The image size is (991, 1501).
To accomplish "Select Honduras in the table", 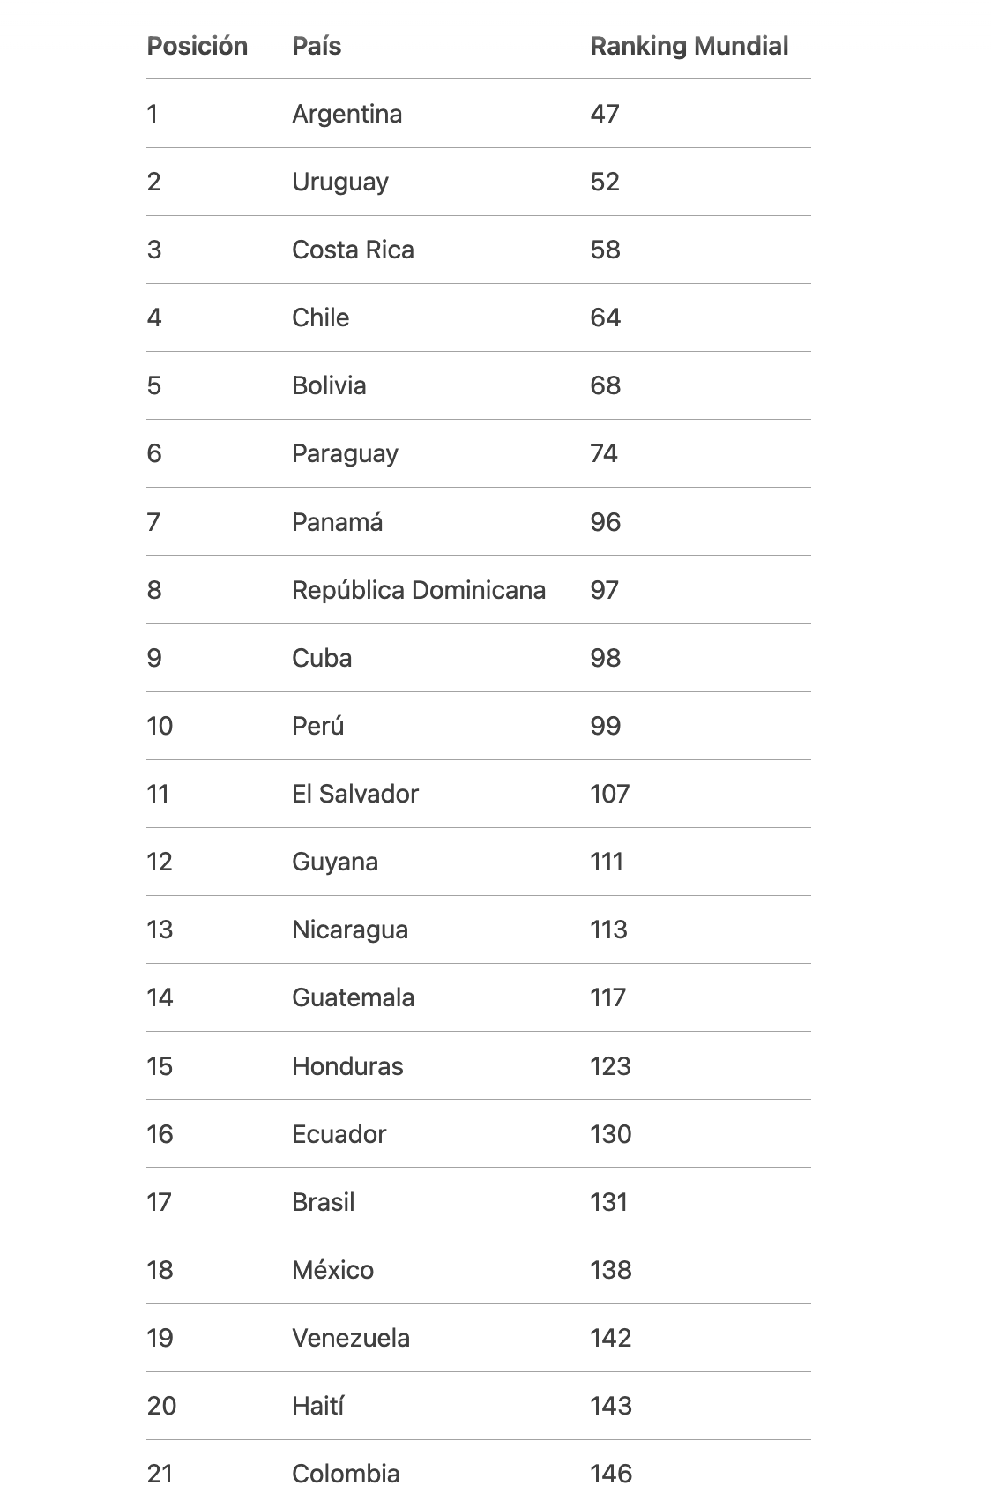I will pyautogui.click(x=347, y=1066).
